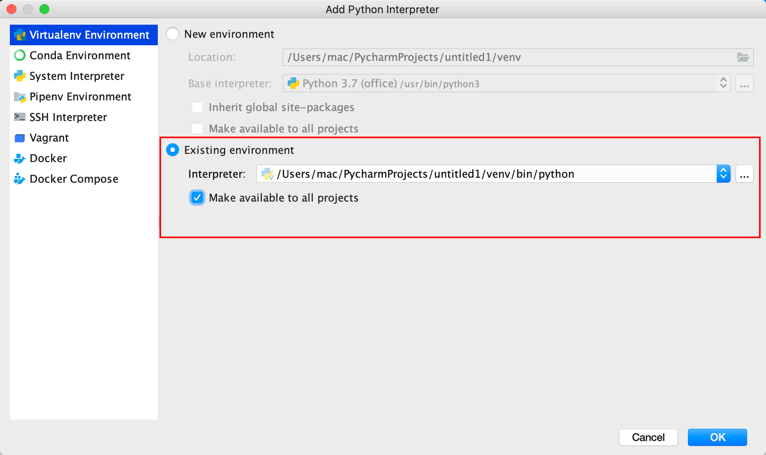The width and height of the screenshot is (766, 455).
Task: Select Docker Compose in sidebar
Action: pyautogui.click(x=84, y=179)
